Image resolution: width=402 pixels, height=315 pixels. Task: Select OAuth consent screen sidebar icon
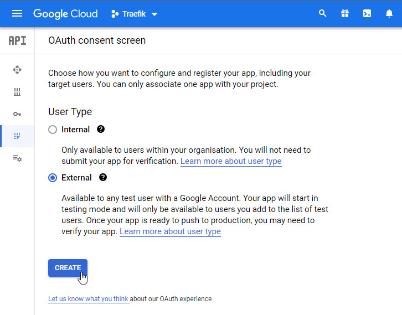coord(17,136)
